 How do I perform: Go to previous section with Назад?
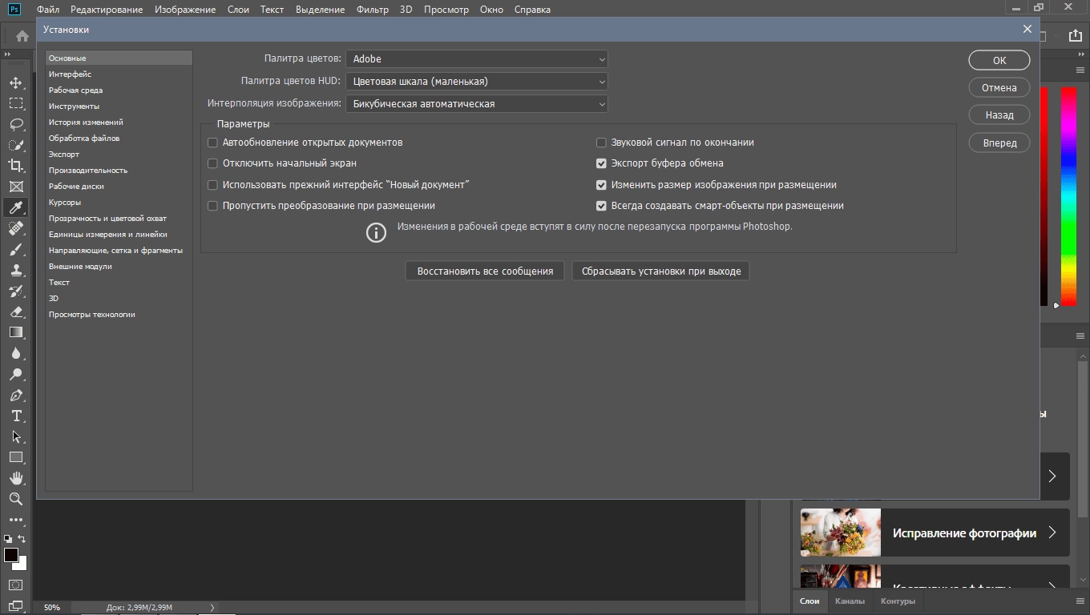click(x=999, y=115)
